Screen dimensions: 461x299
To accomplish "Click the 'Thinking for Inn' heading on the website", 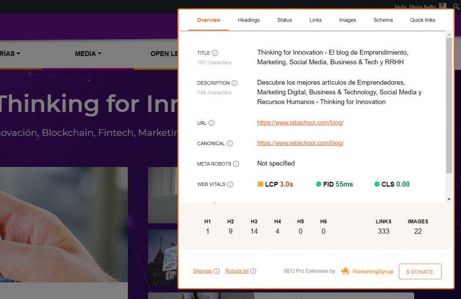I will point(88,103).
